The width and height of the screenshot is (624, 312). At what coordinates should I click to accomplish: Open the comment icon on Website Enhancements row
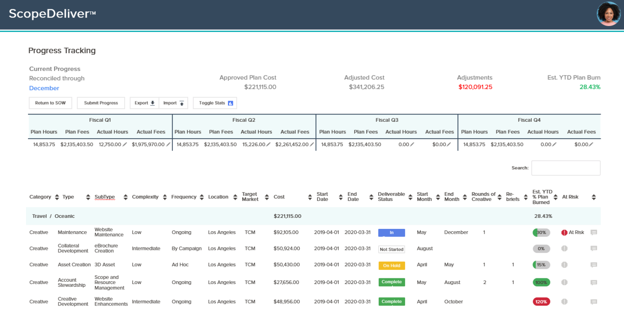click(595, 301)
